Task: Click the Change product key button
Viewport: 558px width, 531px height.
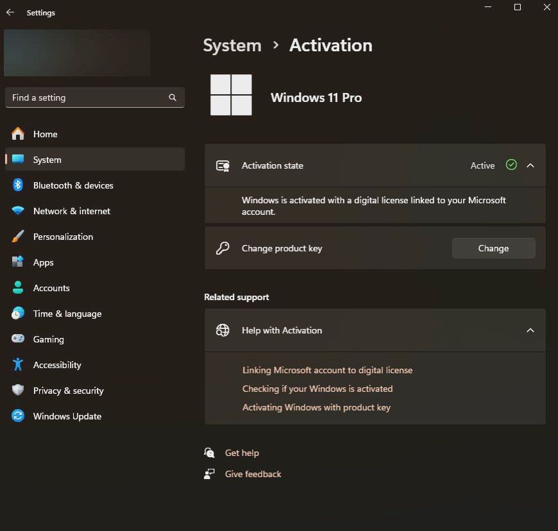Action: click(x=494, y=248)
